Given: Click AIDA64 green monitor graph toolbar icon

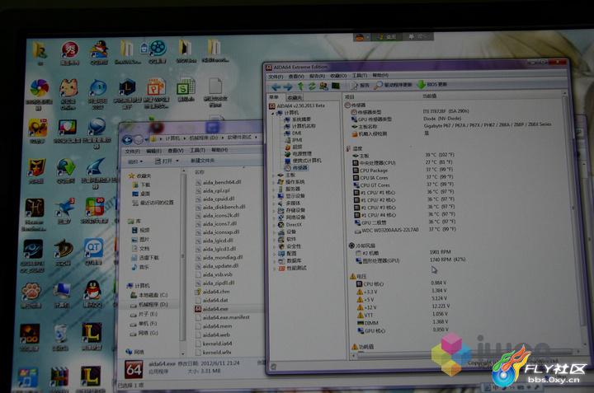Looking at the screenshot, I should [336, 86].
